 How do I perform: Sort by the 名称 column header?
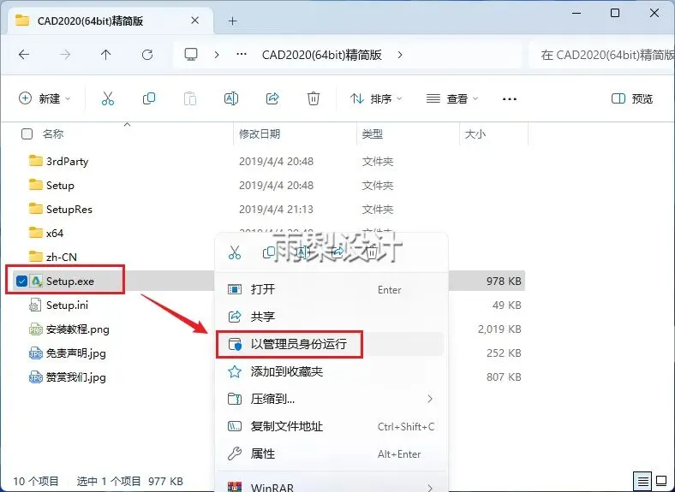point(53,133)
